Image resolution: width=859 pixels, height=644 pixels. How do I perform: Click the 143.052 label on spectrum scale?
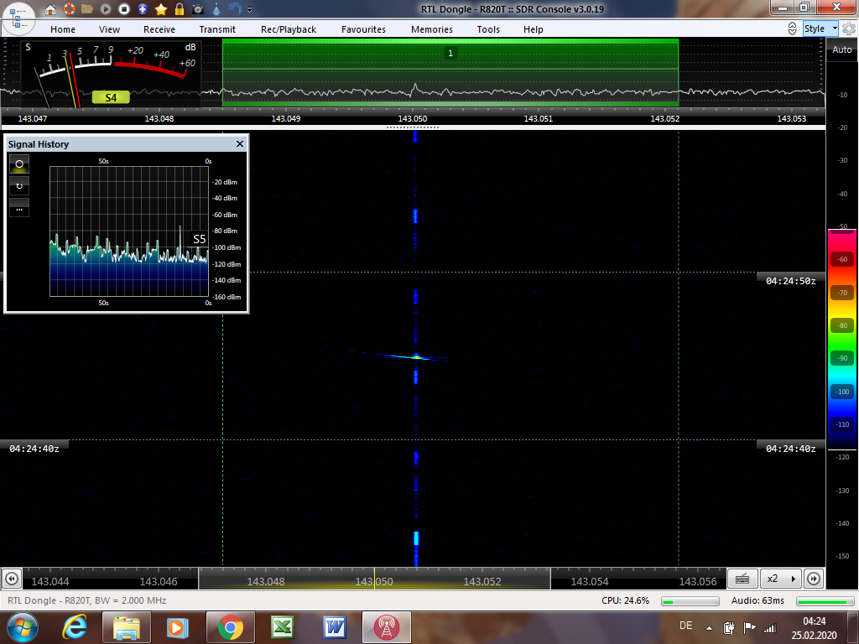665,118
